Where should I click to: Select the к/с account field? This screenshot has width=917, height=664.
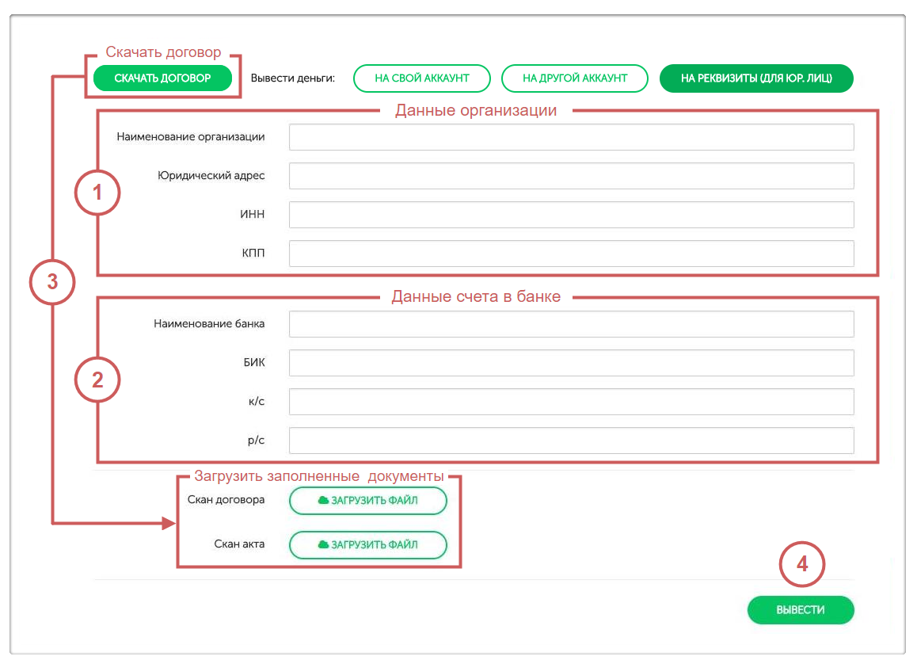(x=571, y=402)
